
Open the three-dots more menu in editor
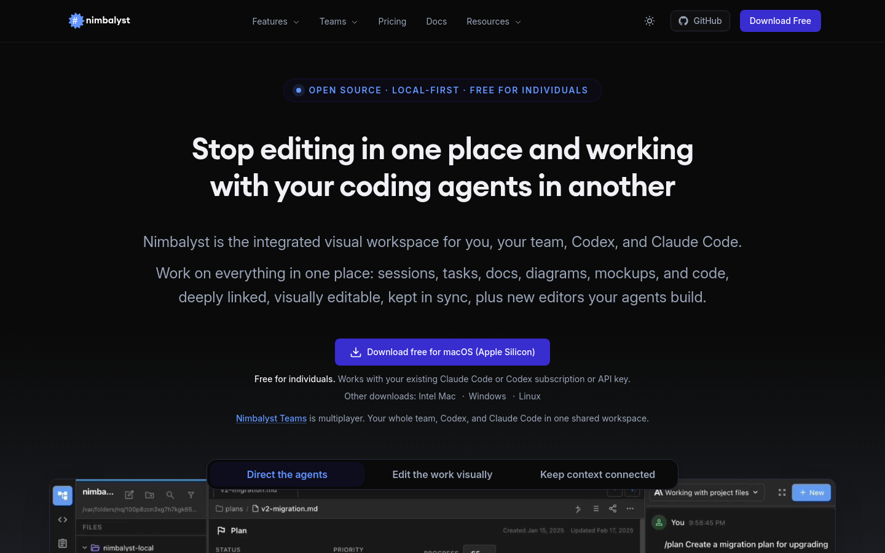pyautogui.click(x=630, y=509)
